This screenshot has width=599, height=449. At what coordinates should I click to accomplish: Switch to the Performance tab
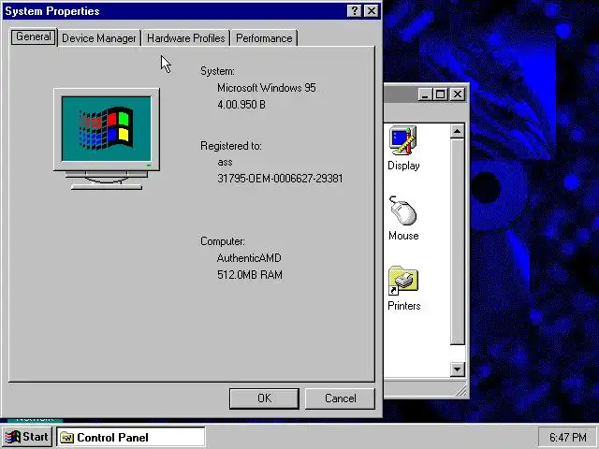pos(264,38)
